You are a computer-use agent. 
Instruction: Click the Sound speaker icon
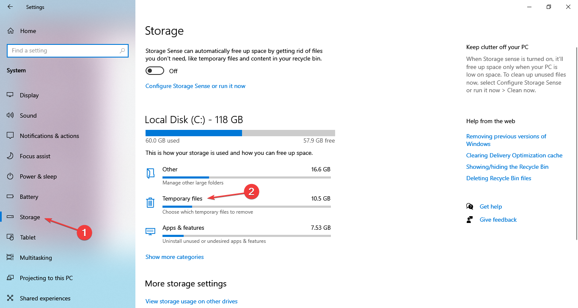point(11,115)
